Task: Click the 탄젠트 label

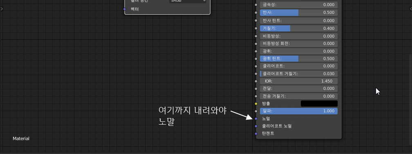Action: coord(268,134)
